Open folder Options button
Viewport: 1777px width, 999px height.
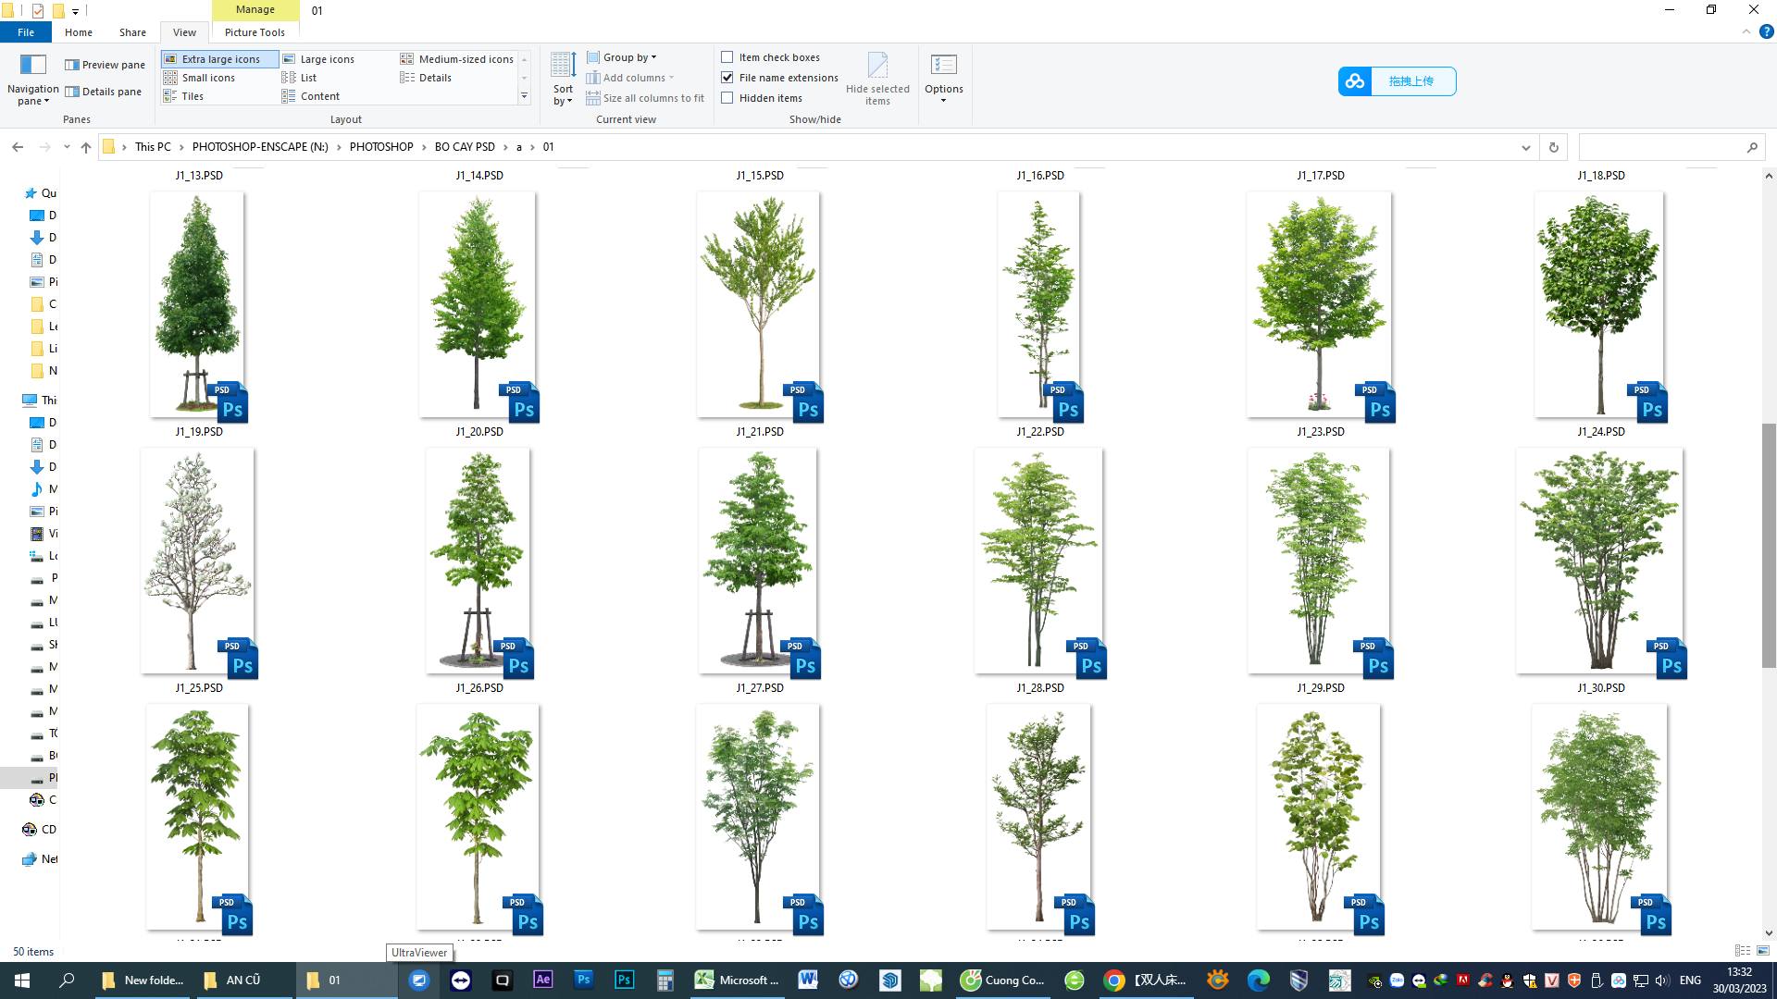click(943, 78)
